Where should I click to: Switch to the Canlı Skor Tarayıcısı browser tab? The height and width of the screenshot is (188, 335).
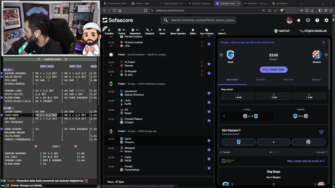pos(199,3)
